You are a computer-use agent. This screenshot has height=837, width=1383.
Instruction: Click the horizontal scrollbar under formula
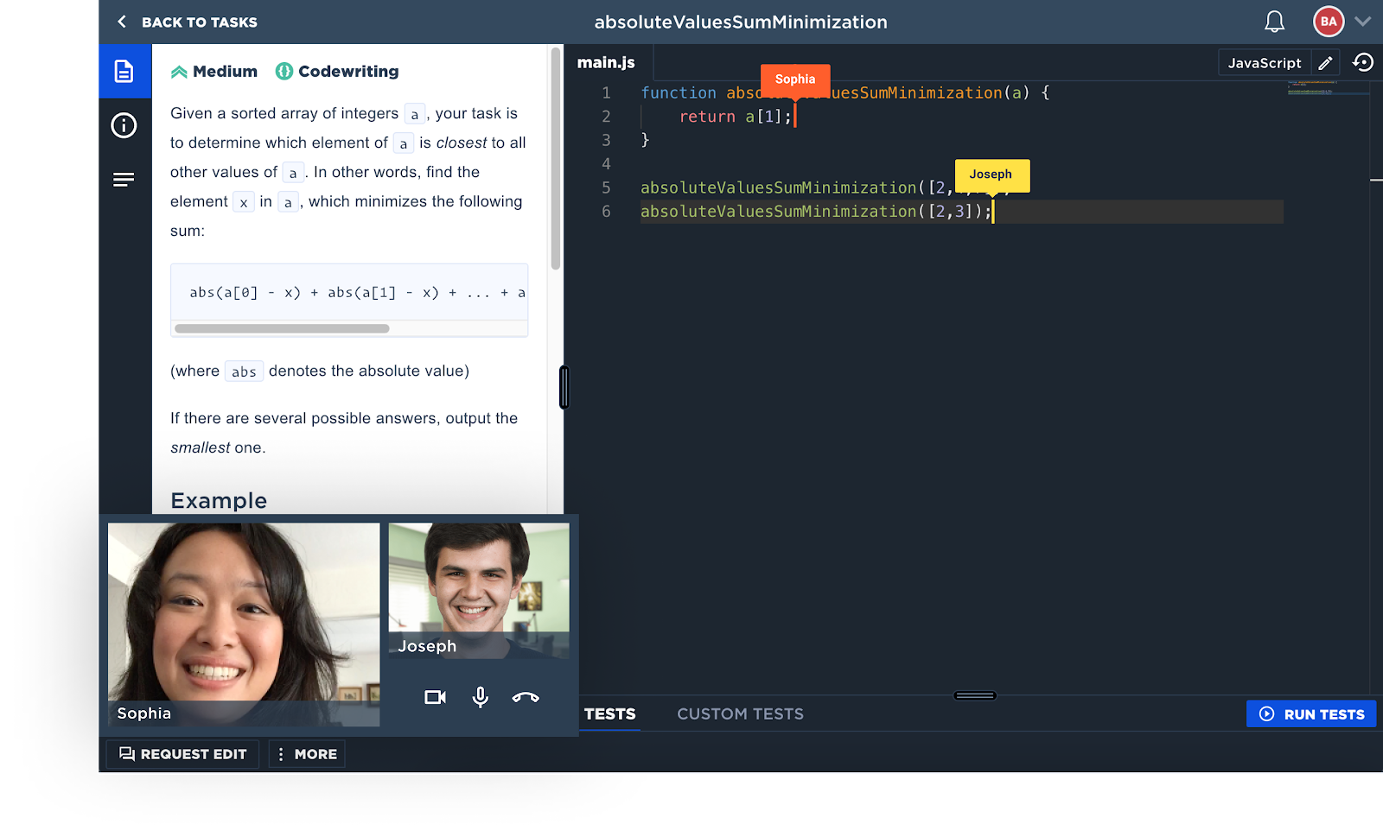coord(282,328)
